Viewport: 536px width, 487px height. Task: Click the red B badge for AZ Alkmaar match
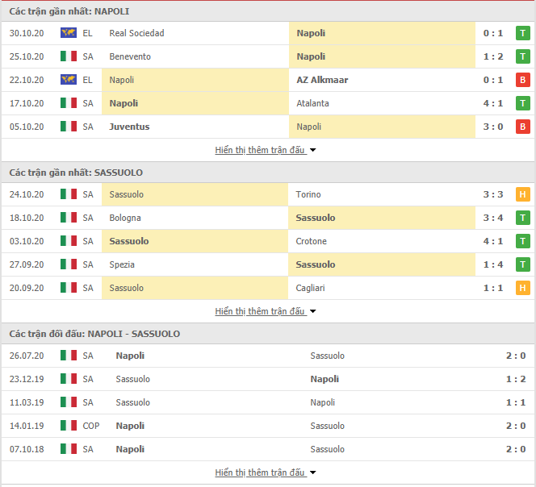coord(522,80)
